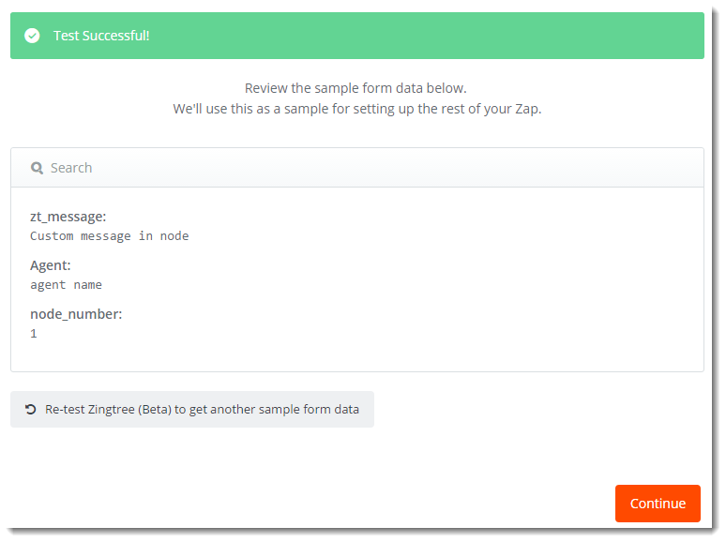Image resolution: width=726 pixels, height=542 pixels.
Task: Click the 'Test Successful!' banner text
Action: click(101, 36)
